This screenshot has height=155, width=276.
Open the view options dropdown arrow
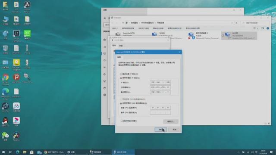point(258,28)
